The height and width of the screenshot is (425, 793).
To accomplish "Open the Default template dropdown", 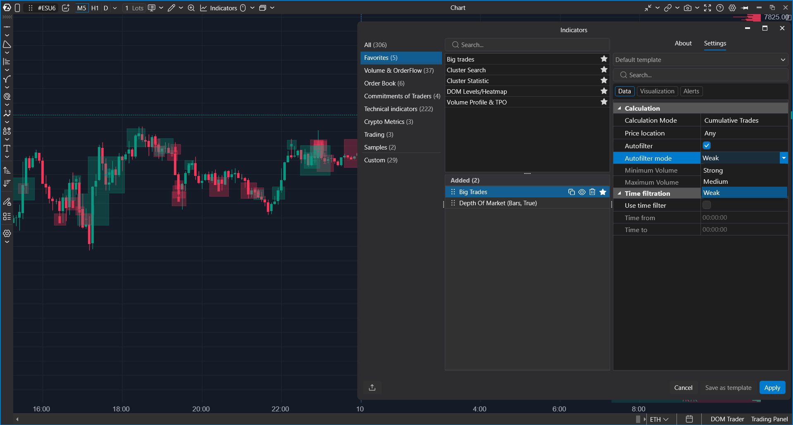I will tap(700, 60).
